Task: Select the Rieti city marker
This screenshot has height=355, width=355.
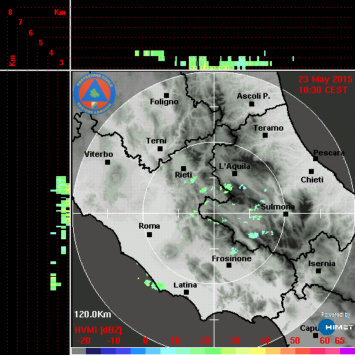Action: 183,168
